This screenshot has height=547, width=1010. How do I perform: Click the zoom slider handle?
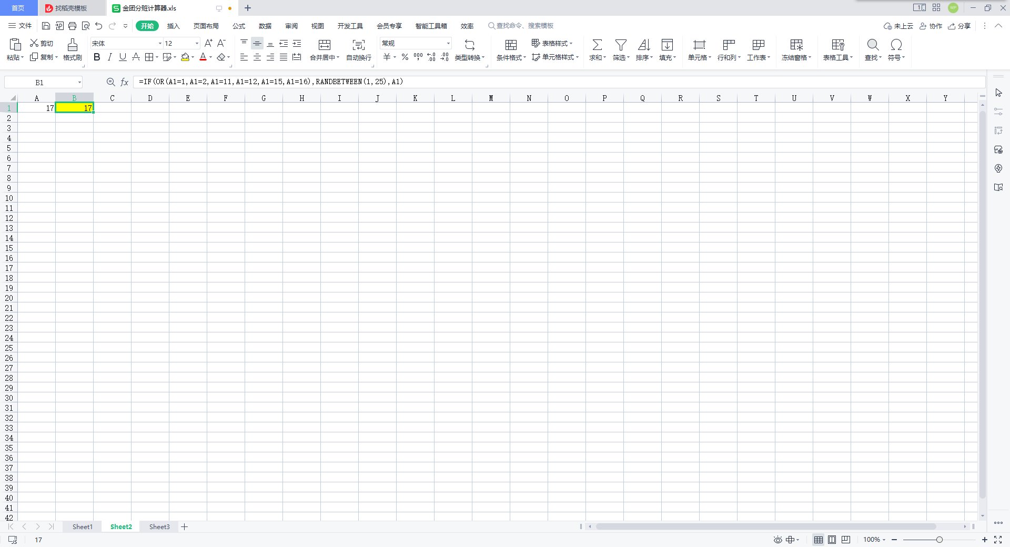click(940, 540)
